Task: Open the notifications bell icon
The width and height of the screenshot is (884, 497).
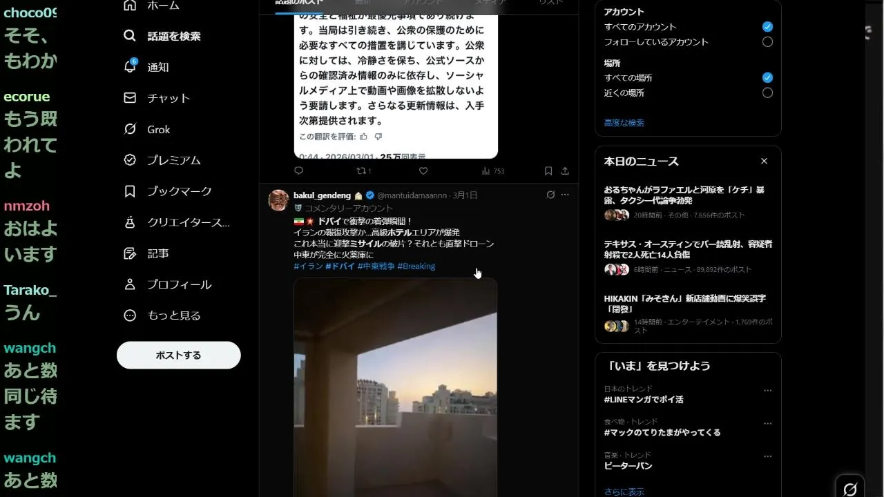Action: click(130, 66)
